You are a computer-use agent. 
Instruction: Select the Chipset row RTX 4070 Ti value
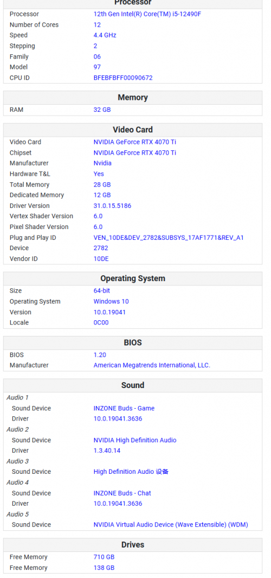pyautogui.click(x=135, y=153)
